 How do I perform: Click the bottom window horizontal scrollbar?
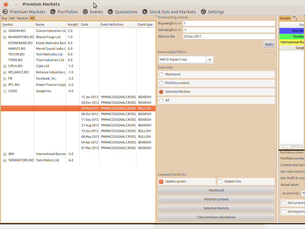[x=208, y=226]
